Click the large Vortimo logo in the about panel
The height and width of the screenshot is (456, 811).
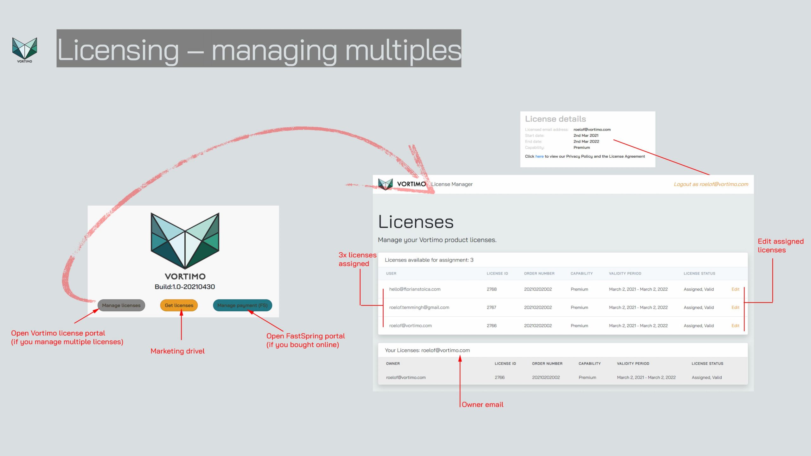[x=185, y=241]
